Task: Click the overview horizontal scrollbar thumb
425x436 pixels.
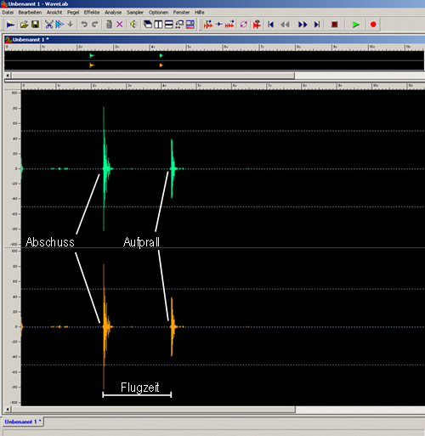Action: click(153, 76)
